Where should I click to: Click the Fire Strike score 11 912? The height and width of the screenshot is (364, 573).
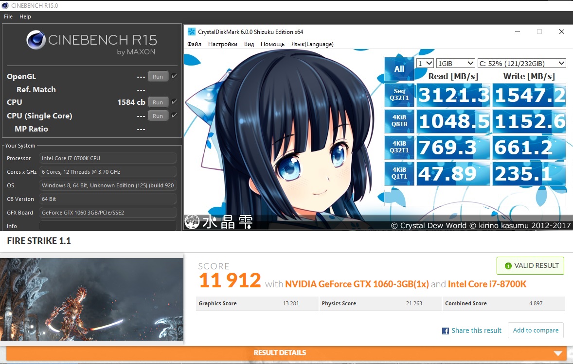pyautogui.click(x=230, y=281)
